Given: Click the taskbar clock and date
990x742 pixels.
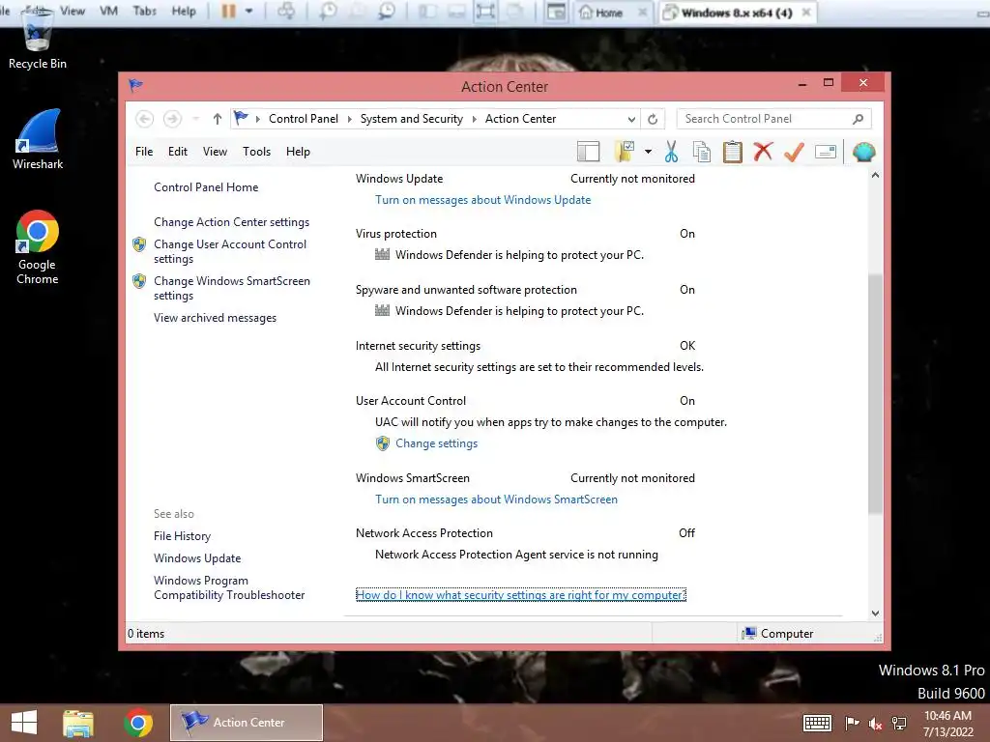Looking at the screenshot, I should pos(947,724).
